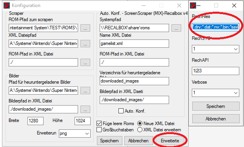Browse for the downloaded images path

(85, 91)
